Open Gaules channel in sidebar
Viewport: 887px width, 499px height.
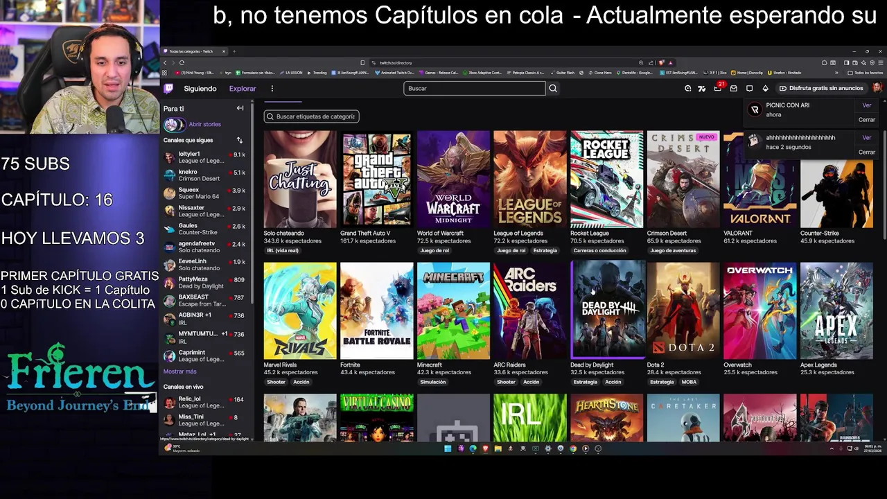point(204,229)
